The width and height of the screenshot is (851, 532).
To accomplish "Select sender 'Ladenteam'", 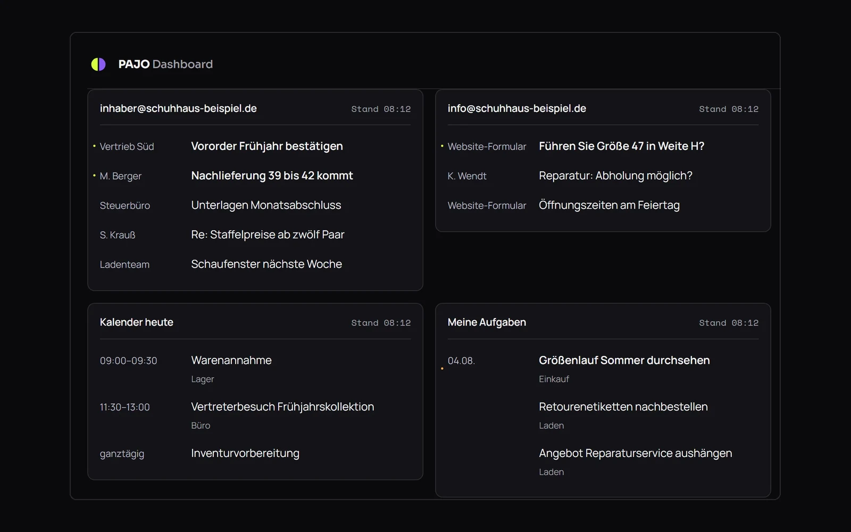I will click(124, 264).
